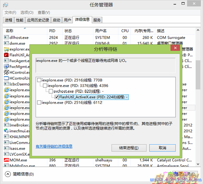Tick iexplore.exe PID 3376 thread 4396 checkbox
The width and height of the screenshot is (203, 184).
pyautogui.click(x=45, y=86)
